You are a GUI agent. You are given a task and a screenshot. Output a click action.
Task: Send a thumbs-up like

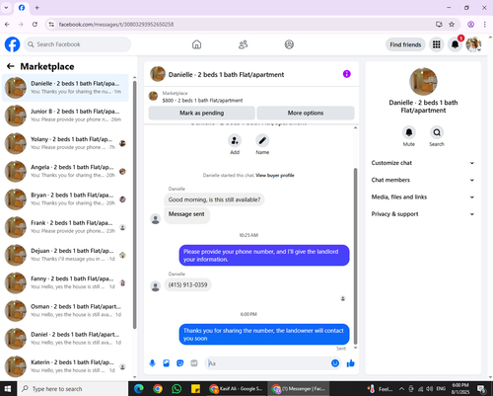tap(351, 363)
